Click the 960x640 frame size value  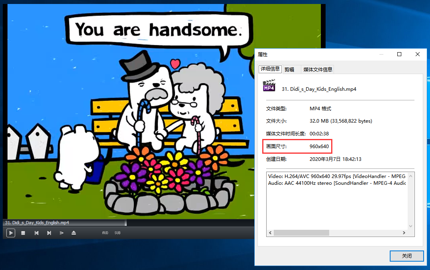[x=319, y=147]
